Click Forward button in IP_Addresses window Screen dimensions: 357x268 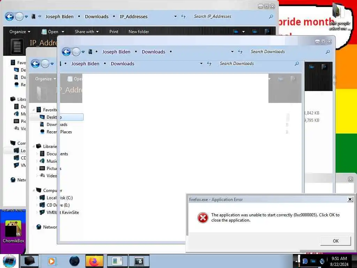(20, 16)
